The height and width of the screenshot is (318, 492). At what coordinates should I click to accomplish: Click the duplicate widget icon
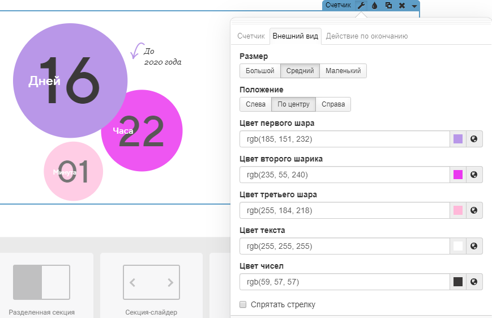coord(388,5)
